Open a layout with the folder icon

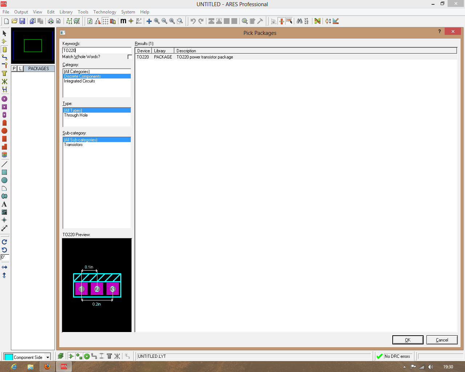tap(15, 21)
